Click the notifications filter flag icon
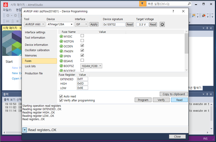The height and width of the screenshot is (142, 216). pos(142,4)
